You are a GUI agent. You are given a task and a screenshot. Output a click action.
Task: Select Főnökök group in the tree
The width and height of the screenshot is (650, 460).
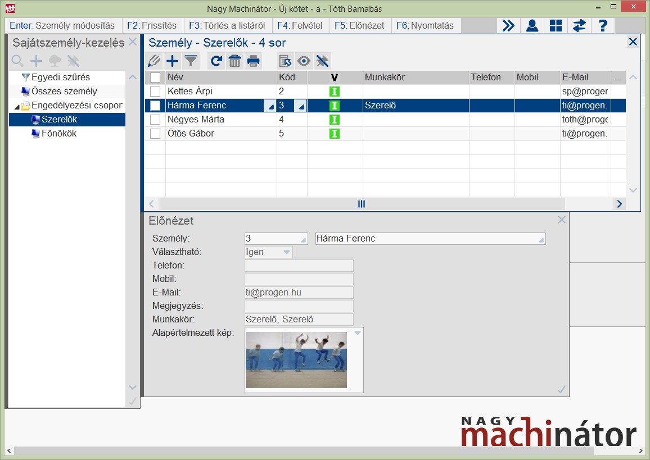click(x=58, y=134)
